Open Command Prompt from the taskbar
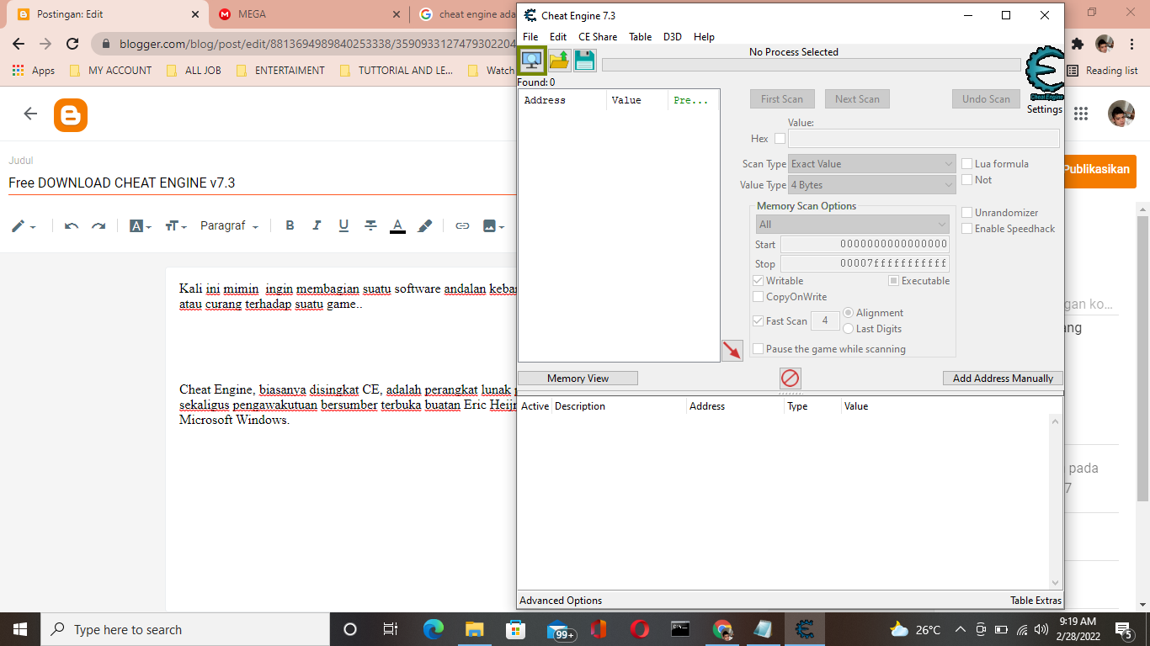 [681, 629]
